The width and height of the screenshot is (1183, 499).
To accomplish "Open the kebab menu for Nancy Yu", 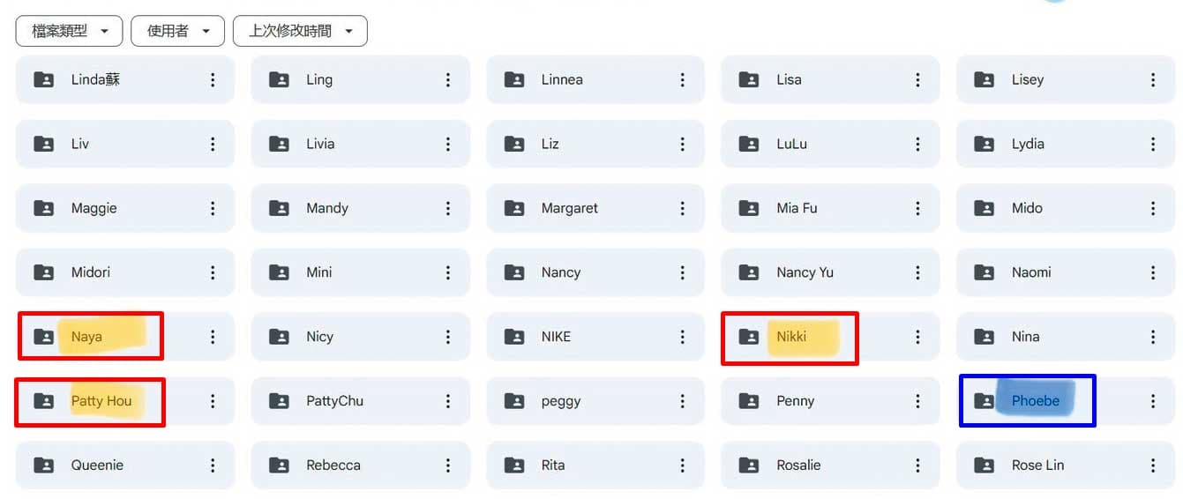I will (917, 272).
